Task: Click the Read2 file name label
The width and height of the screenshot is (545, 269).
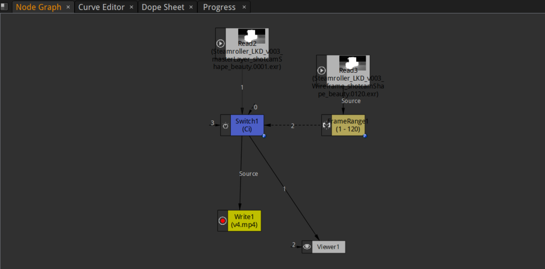Action: [247, 59]
